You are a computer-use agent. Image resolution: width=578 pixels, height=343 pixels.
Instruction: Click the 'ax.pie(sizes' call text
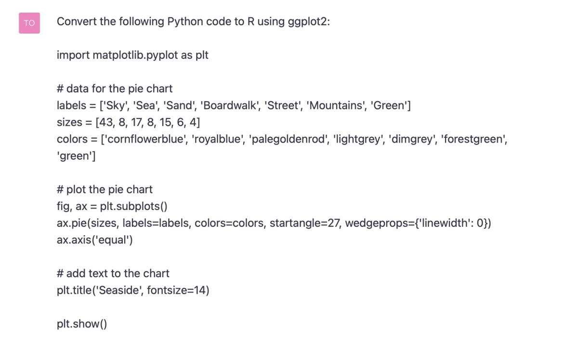(88, 223)
